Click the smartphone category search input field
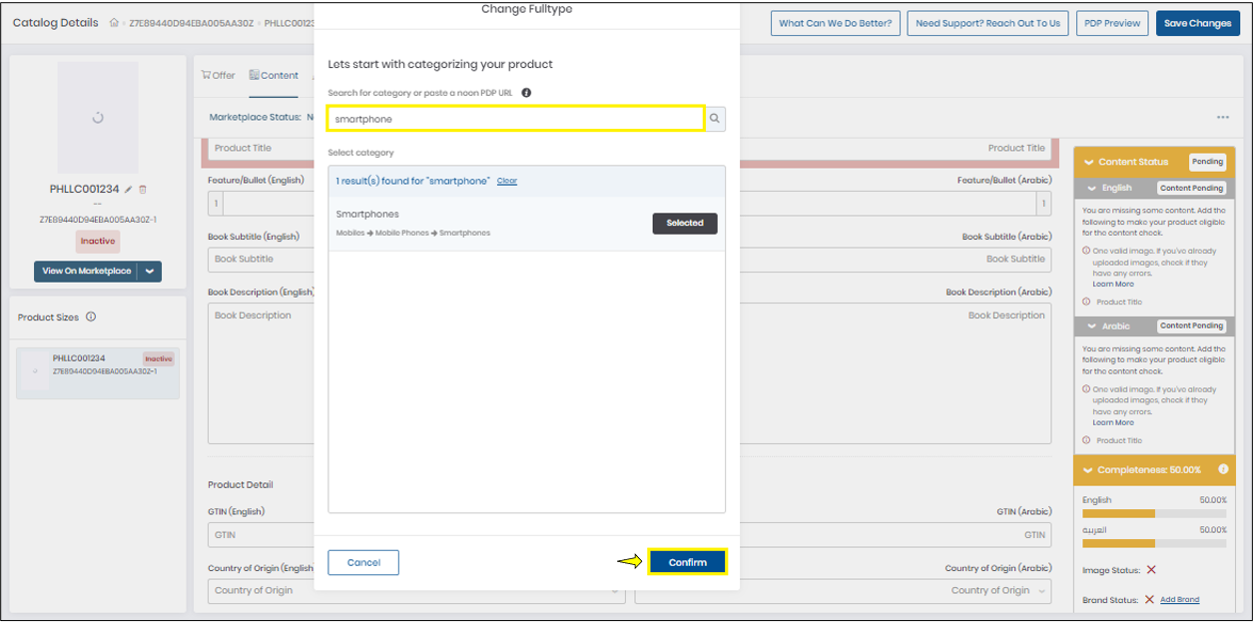 514,118
